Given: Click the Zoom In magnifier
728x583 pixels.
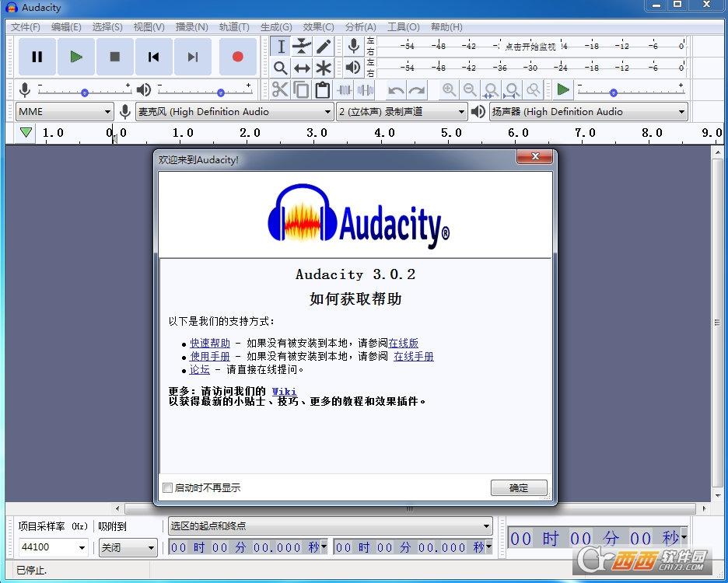Looking at the screenshot, I should tap(449, 89).
